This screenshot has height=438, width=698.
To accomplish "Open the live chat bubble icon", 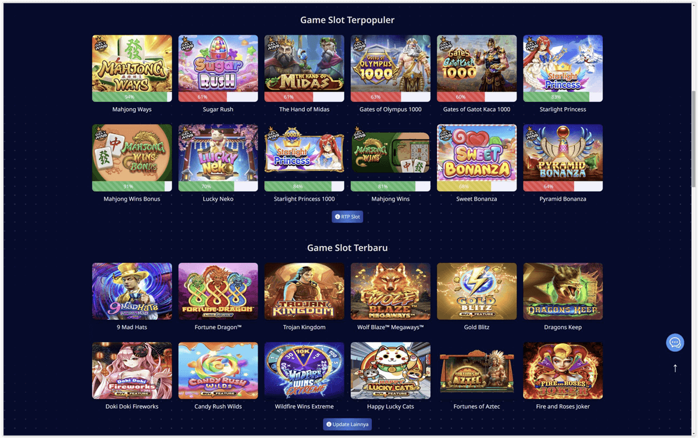I will click(675, 343).
